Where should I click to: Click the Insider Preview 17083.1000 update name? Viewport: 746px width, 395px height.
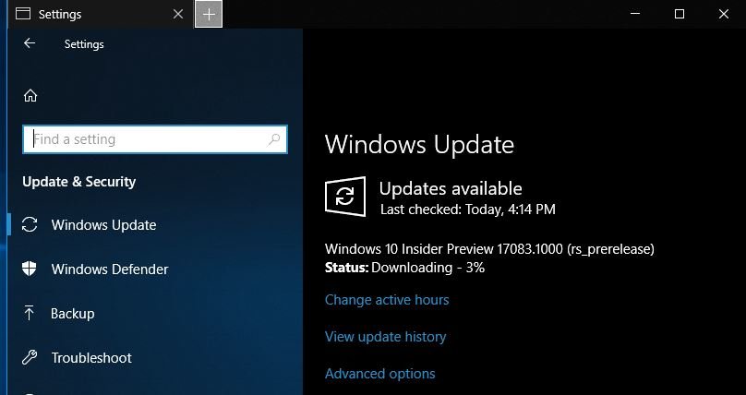tap(489, 248)
